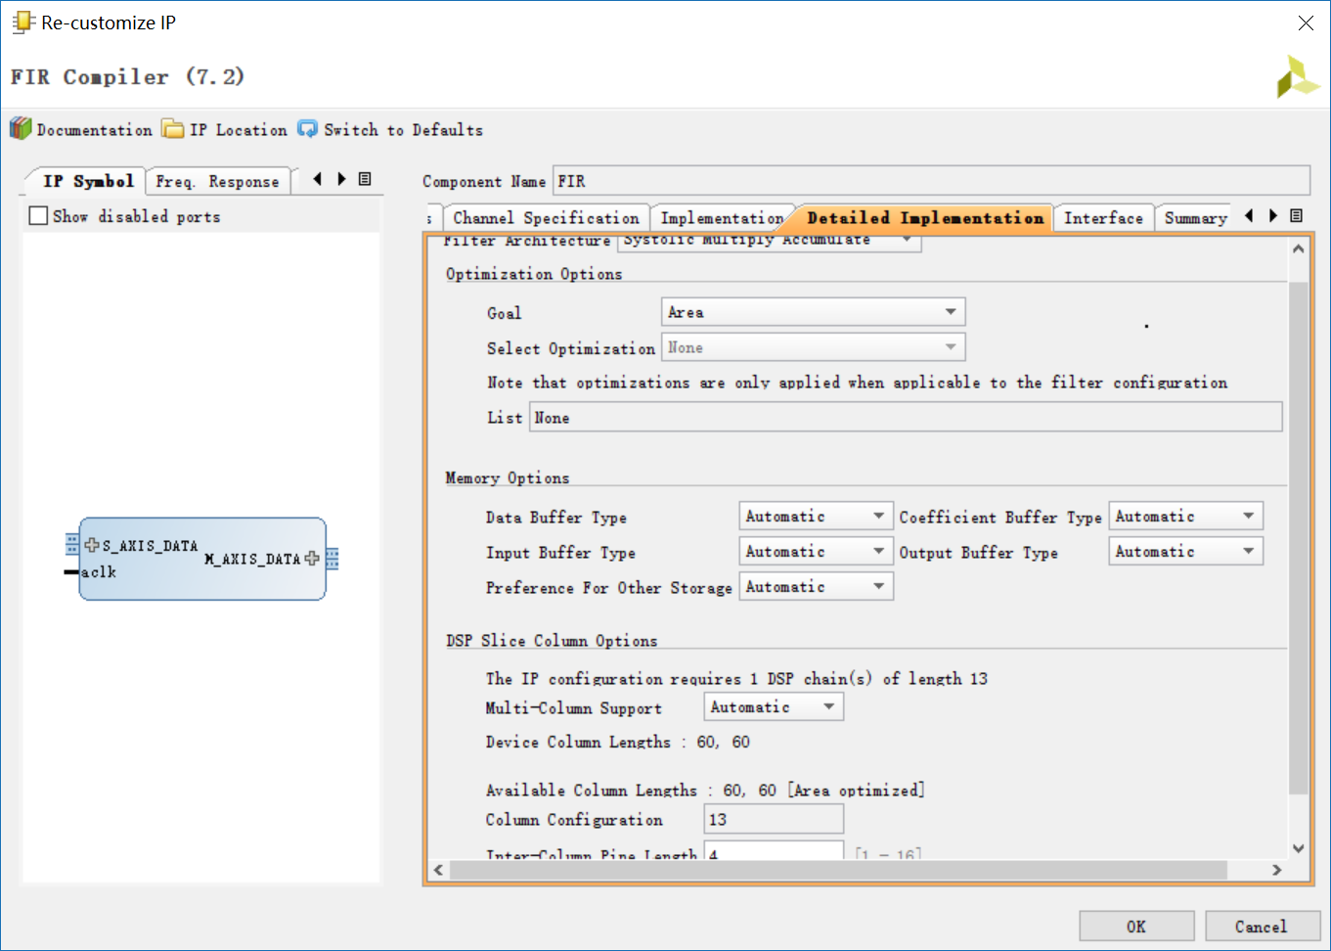1331x951 pixels.
Task: Click the horizontal scrollbar thumb
Action: tap(838, 870)
